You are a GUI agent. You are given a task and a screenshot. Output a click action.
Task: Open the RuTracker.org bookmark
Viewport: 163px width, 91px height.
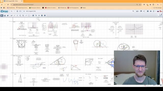tap(62, 8)
